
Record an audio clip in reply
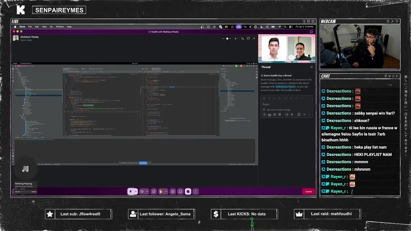point(292,115)
